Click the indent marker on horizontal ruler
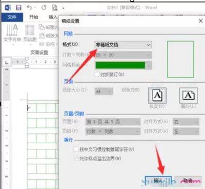Screen dimensions: 205x189 pyautogui.click(x=27, y=62)
